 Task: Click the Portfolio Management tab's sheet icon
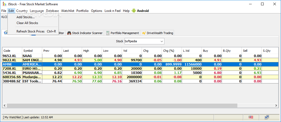[x=108, y=33]
